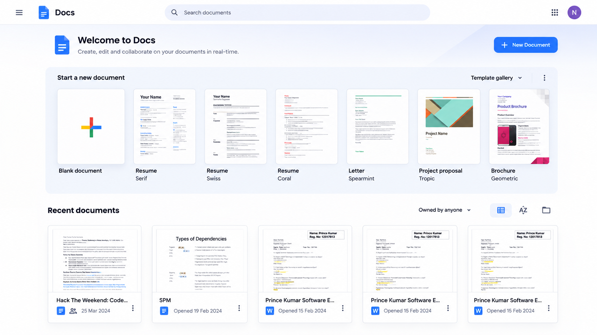
Task: Open more options for Hack The Weekend
Action: [133, 308]
